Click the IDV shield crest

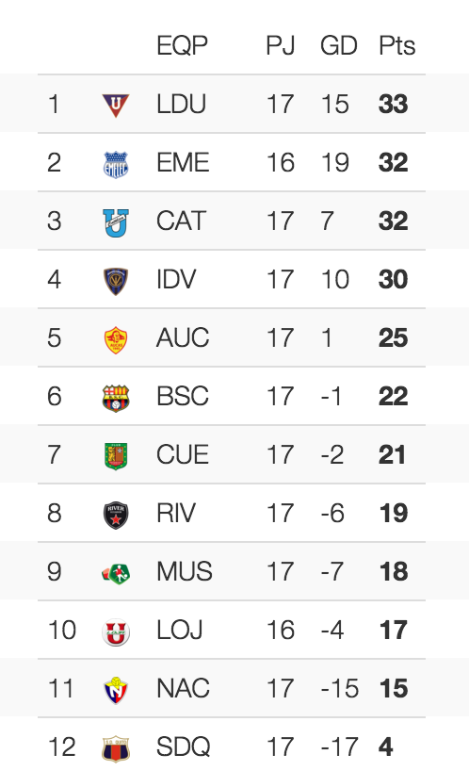116,281
